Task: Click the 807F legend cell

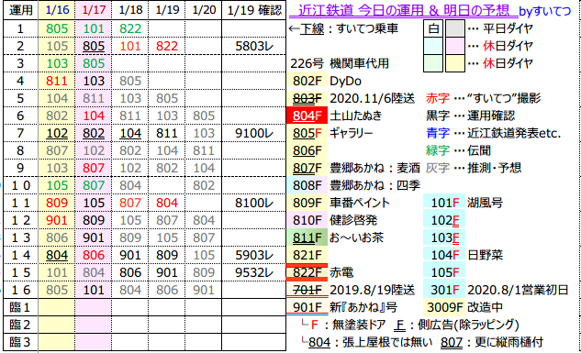Action: (307, 168)
